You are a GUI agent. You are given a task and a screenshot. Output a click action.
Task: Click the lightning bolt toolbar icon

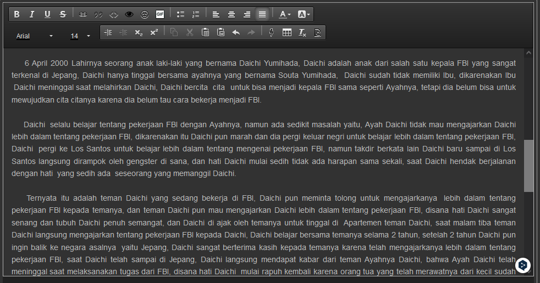272,32
